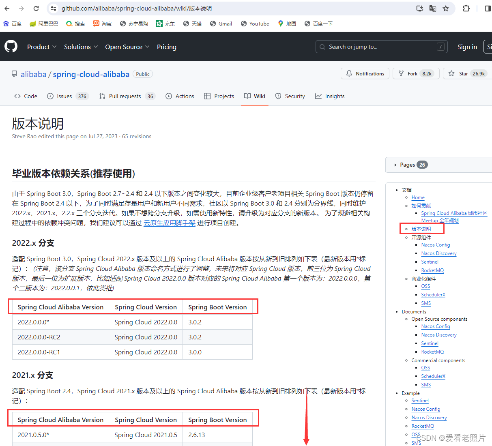Switch to the Projects tab
Screen dimensions: 492x446
(x=219, y=96)
